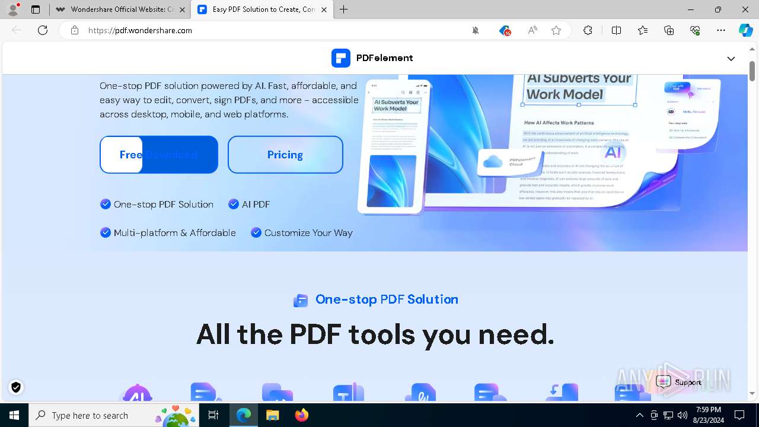This screenshot has height=427, width=759.
Task: Add this page to favorites star
Action: [556, 30]
